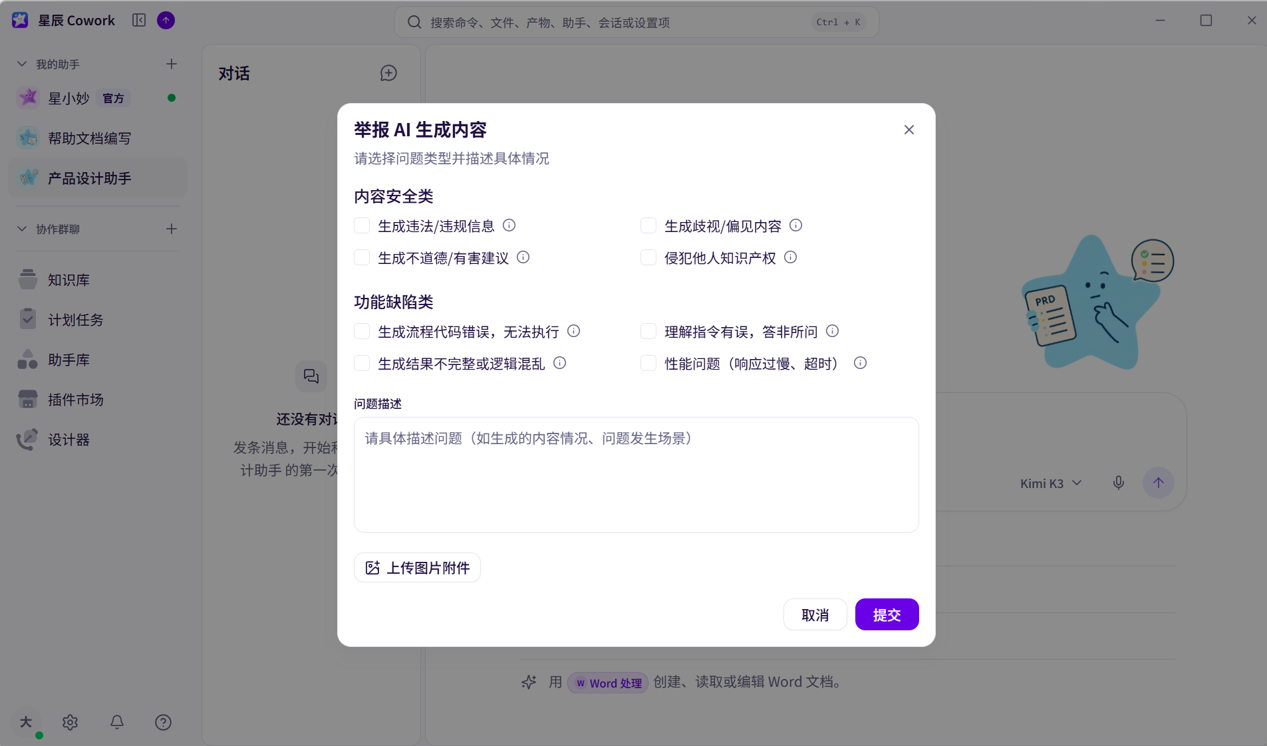Click the purple upgrade arrow icon

[166, 21]
